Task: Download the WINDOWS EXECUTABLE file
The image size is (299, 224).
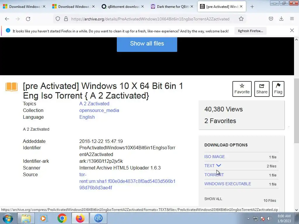Action: tap(228, 184)
